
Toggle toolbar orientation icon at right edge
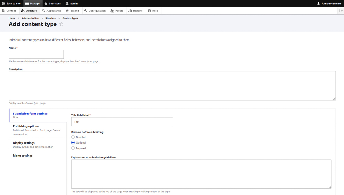tap(341, 11)
